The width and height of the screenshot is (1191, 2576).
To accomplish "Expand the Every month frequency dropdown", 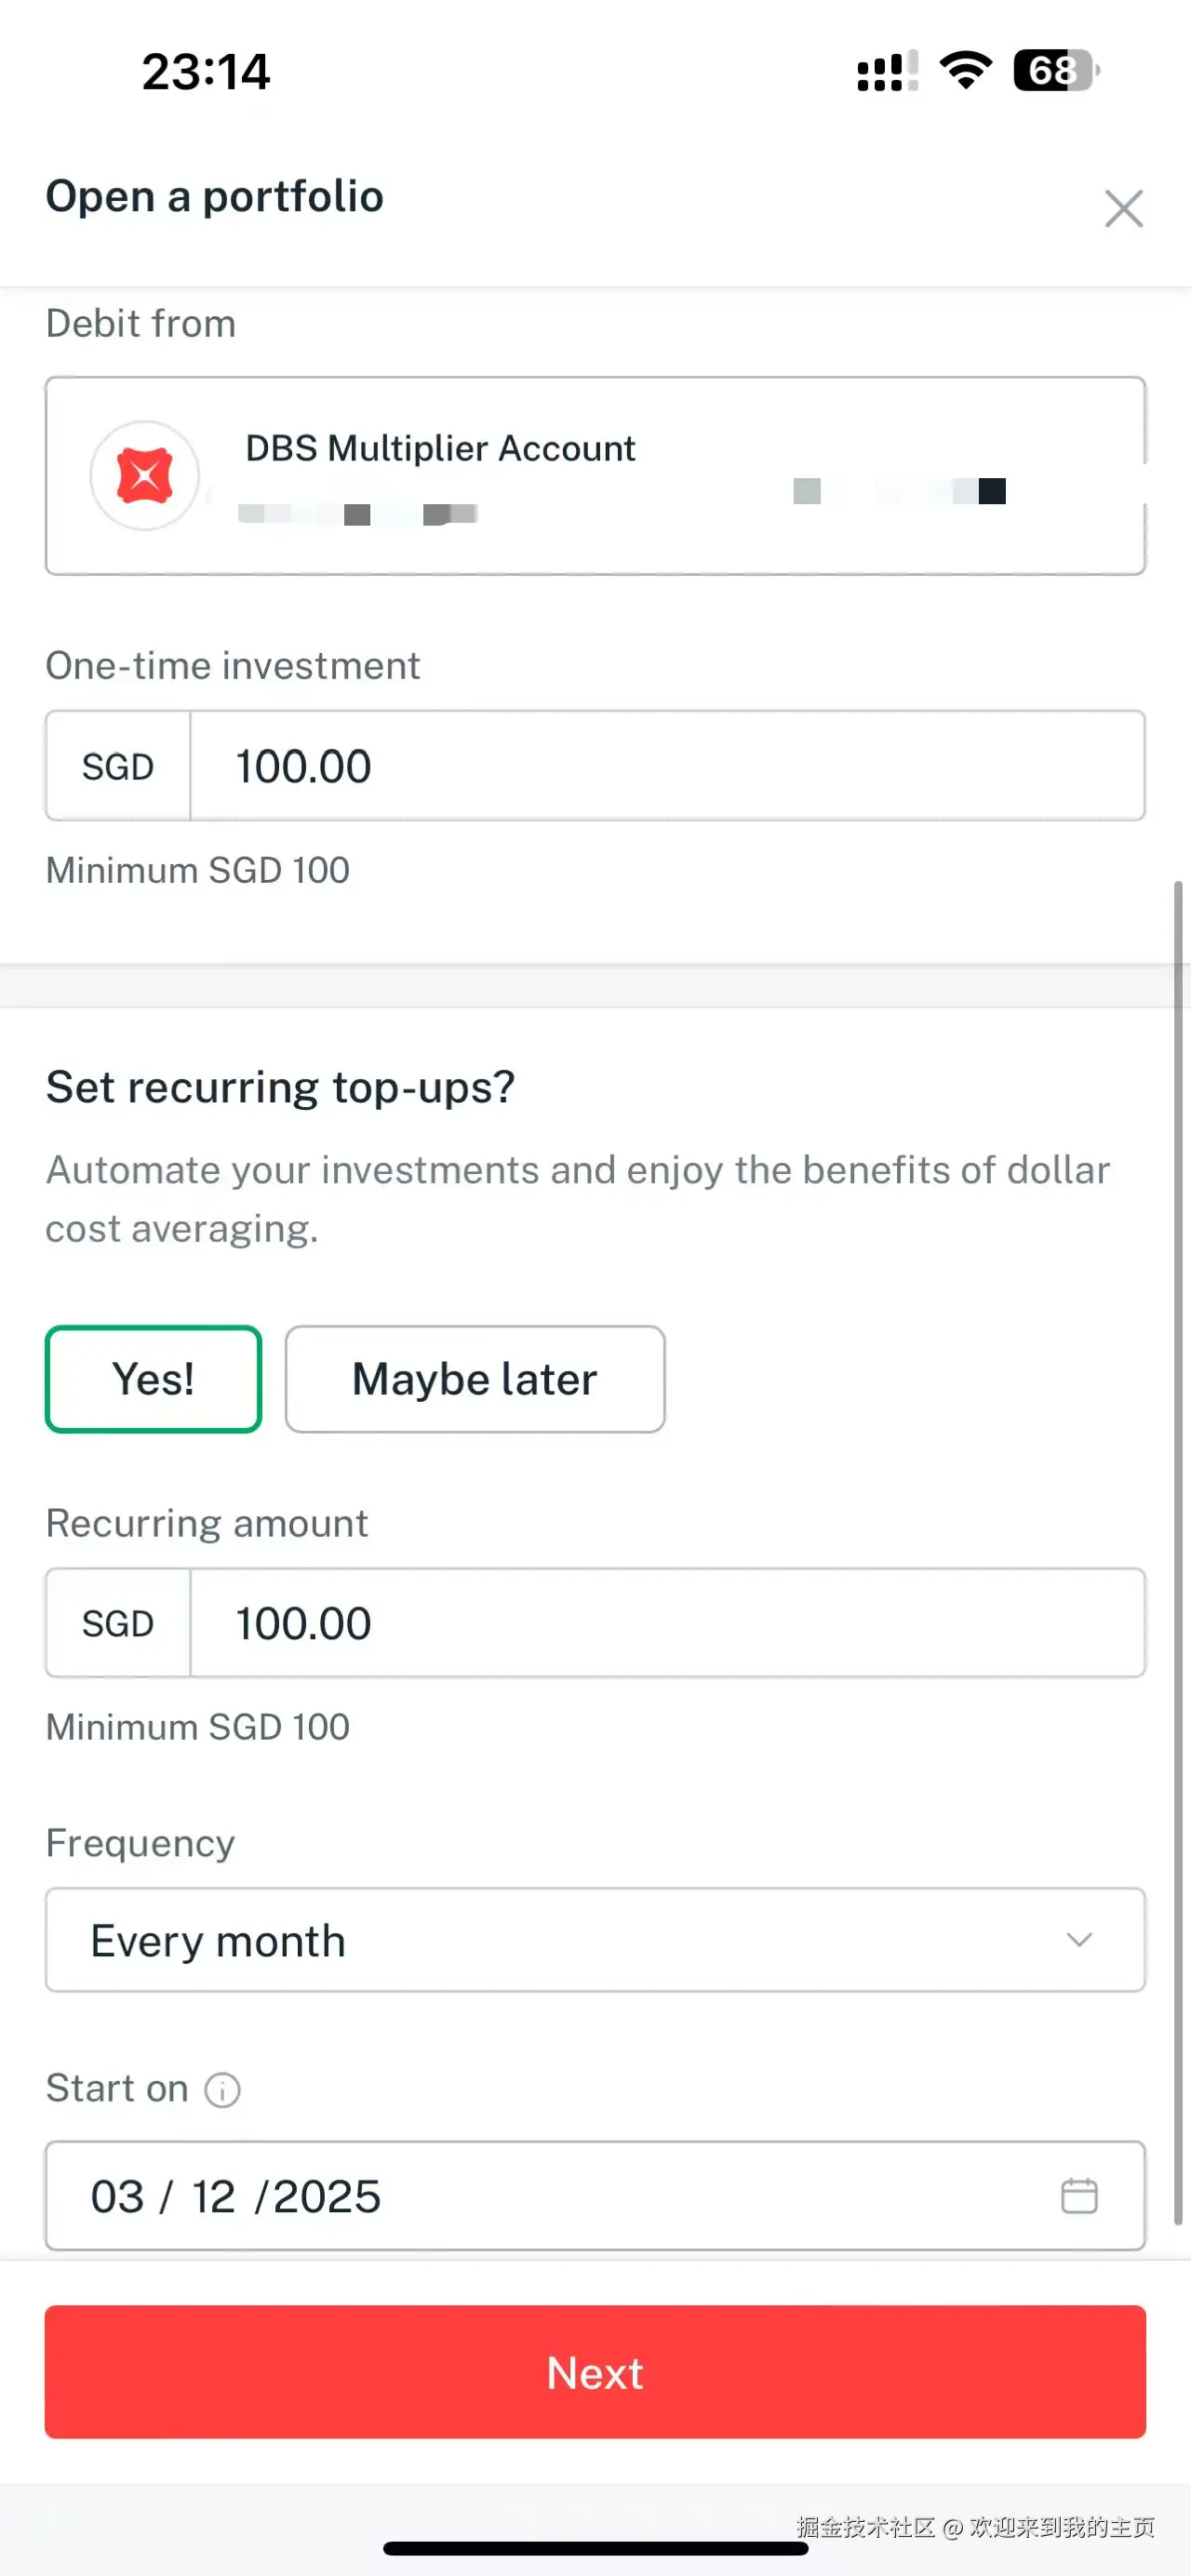I will (560, 1940).
